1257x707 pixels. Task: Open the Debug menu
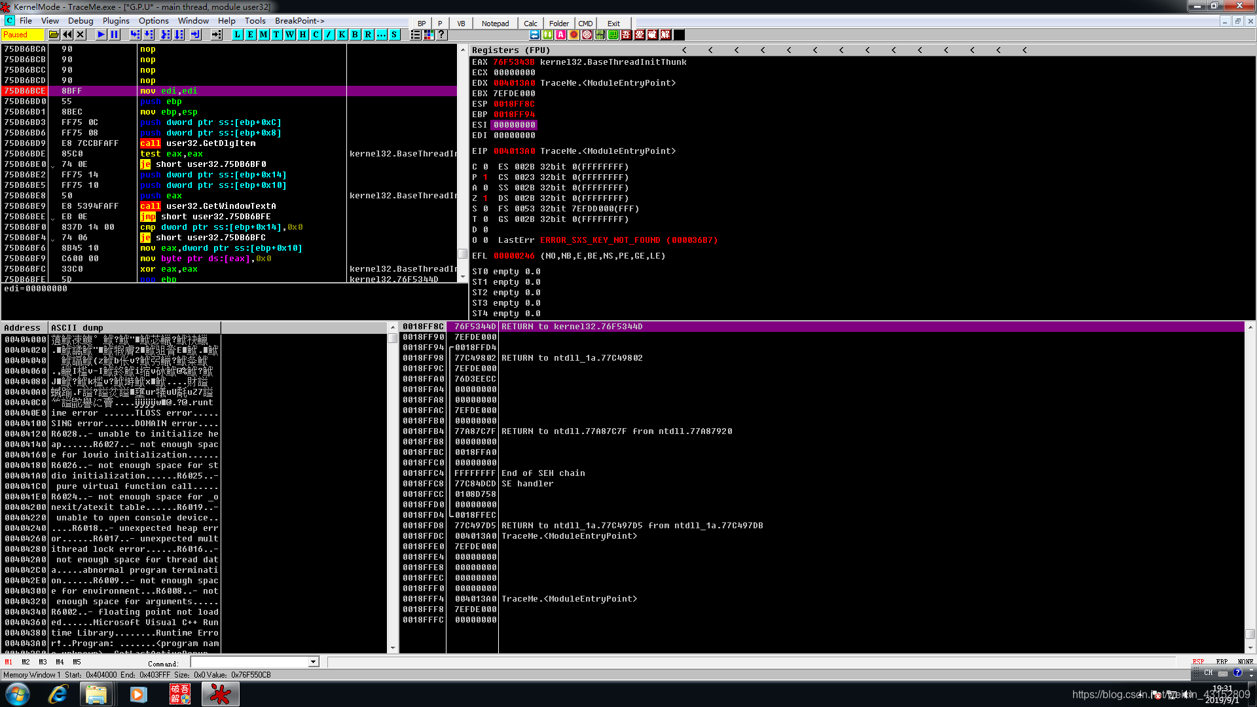[81, 21]
